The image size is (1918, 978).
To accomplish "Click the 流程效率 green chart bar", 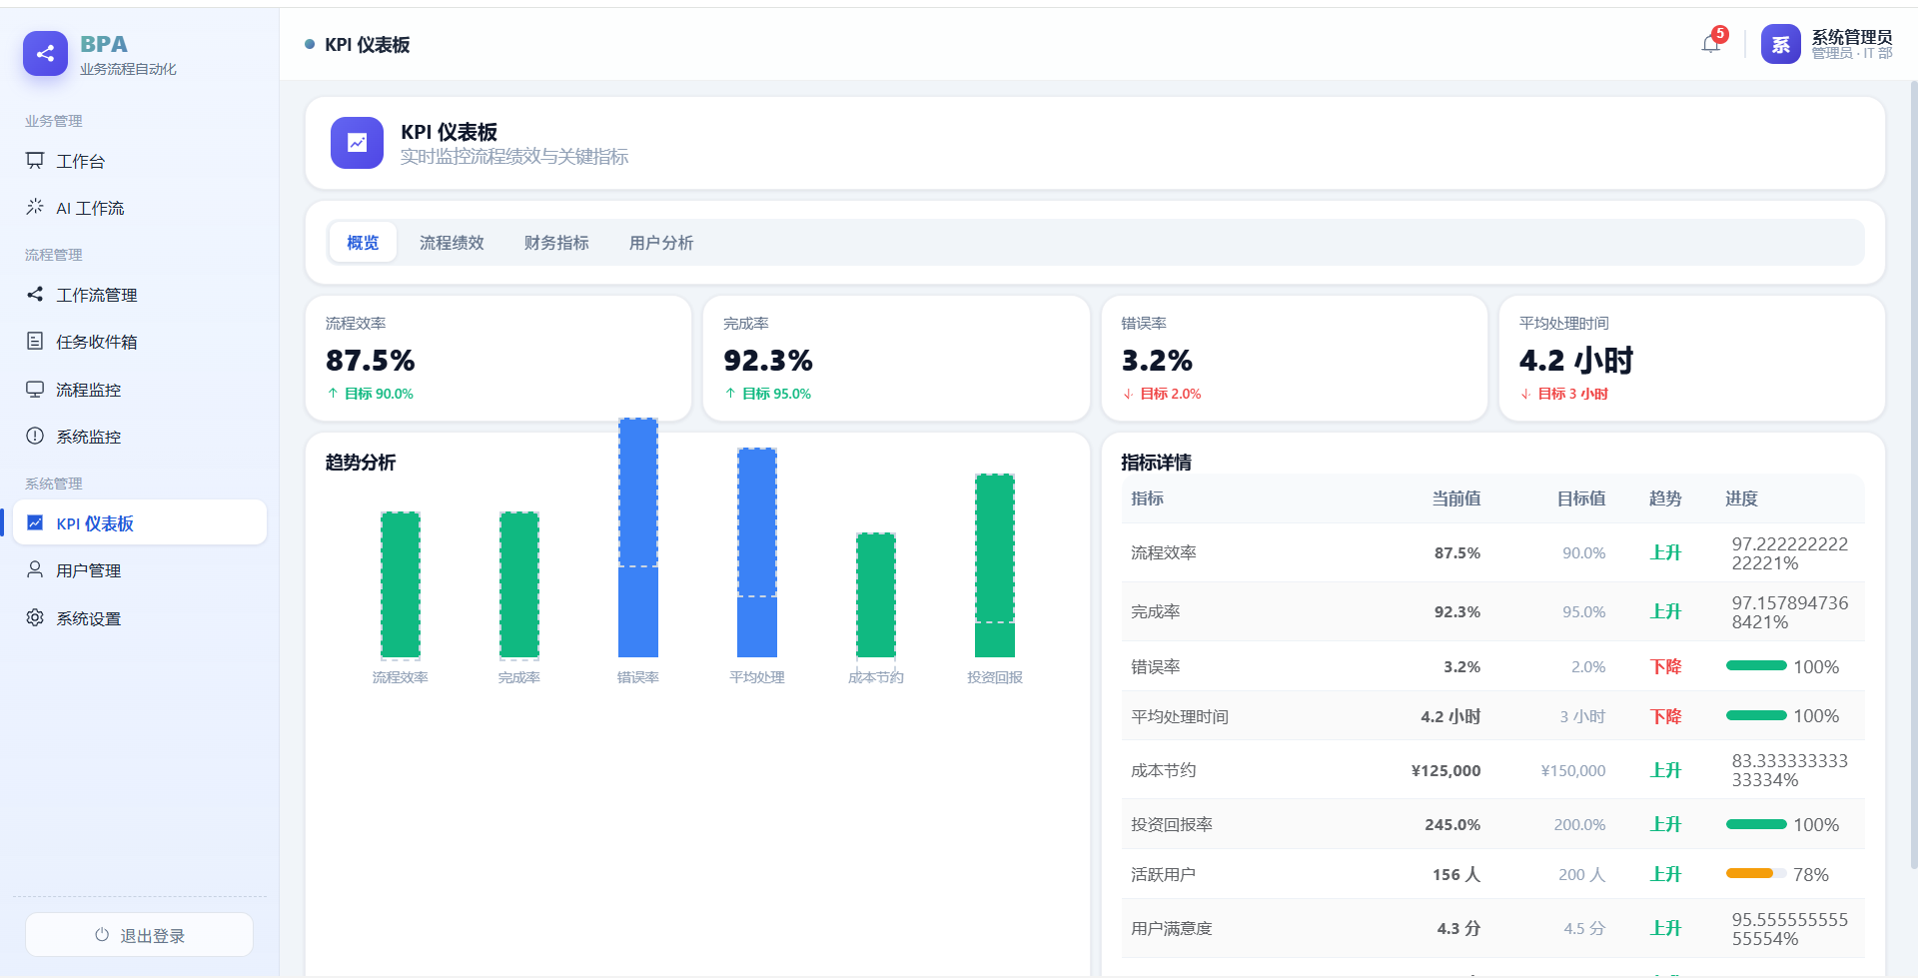I will [x=401, y=584].
